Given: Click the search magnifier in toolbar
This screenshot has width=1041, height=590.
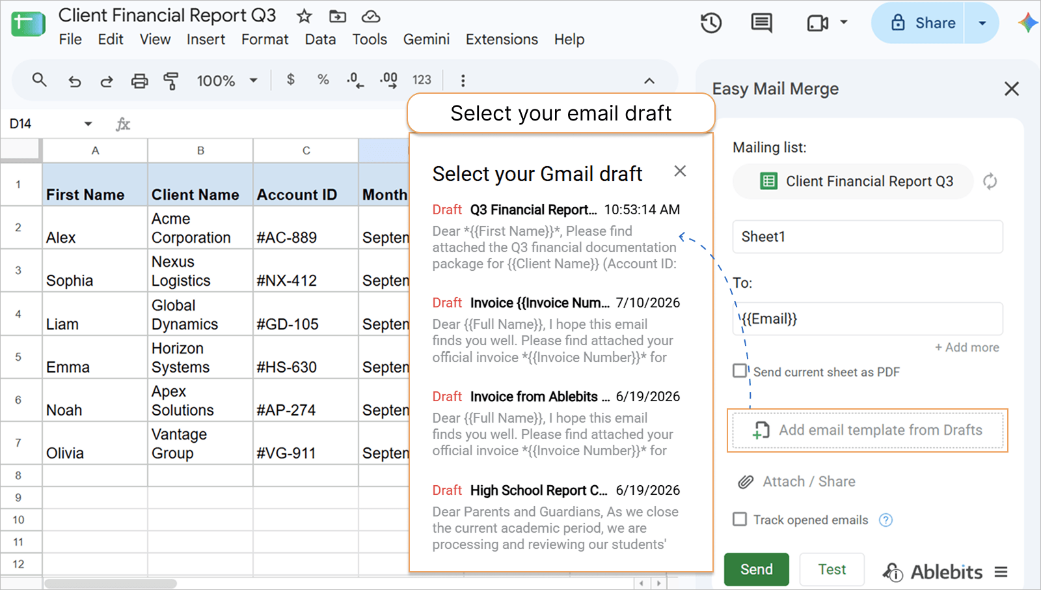Looking at the screenshot, I should click(x=40, y=80).
